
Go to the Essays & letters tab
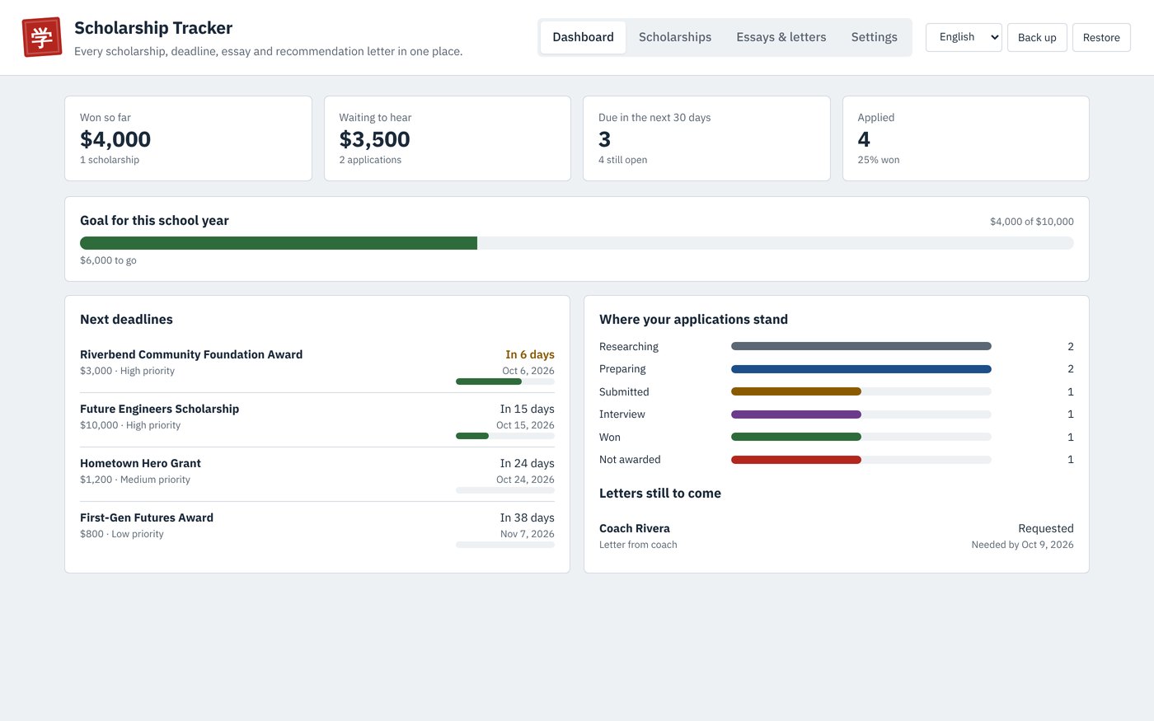coord(781,37)
